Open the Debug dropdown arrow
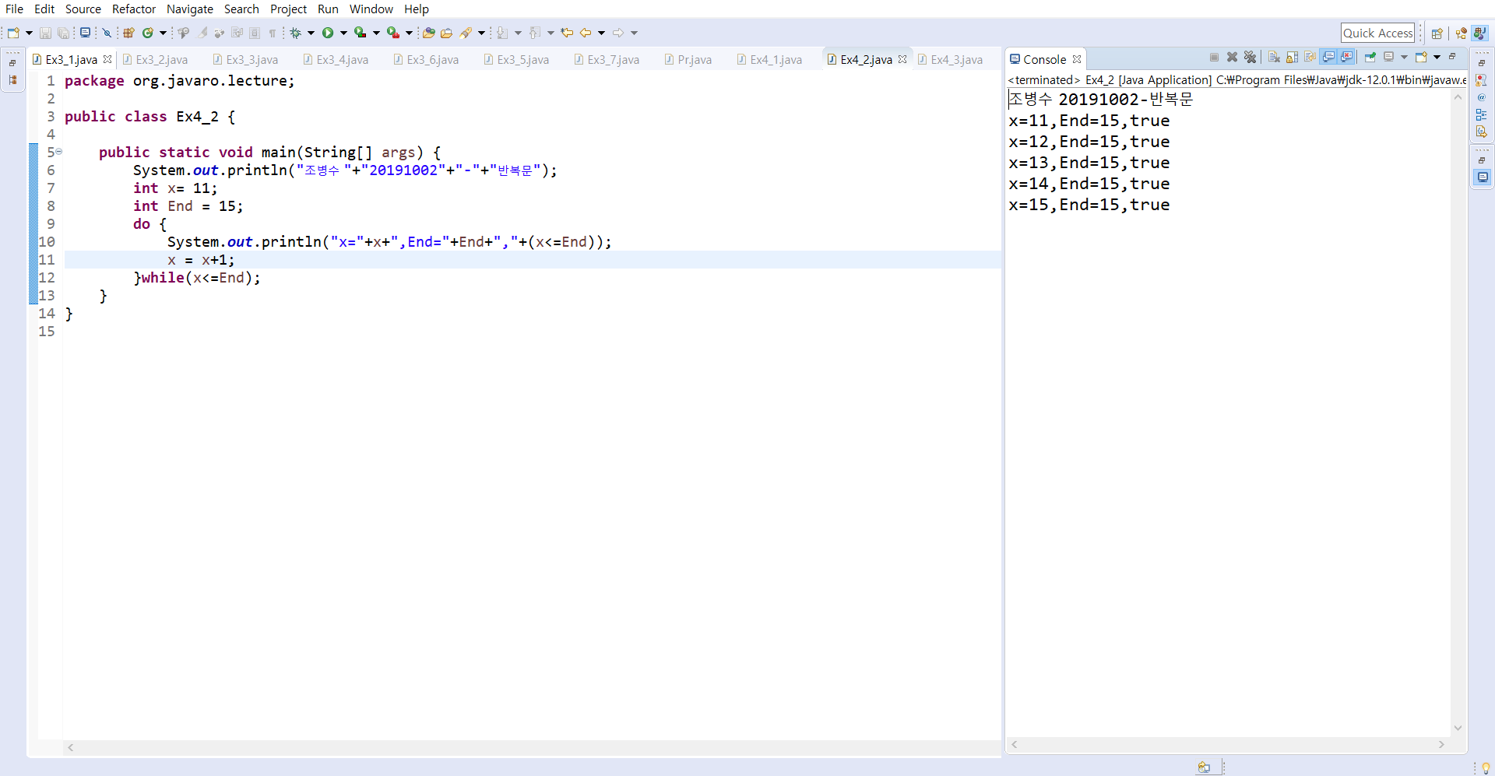The width and height of the screenshot is (1495, 776). point(311,33)
